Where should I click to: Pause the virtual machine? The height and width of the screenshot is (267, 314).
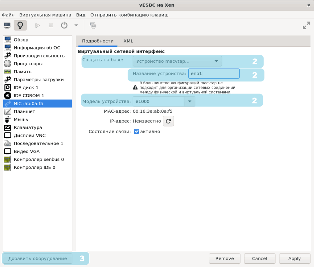tap(51, 26)
